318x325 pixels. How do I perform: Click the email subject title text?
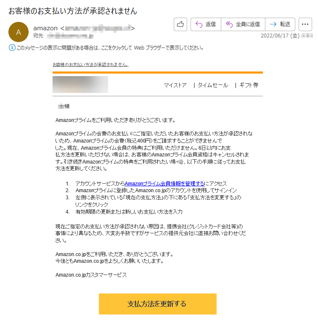tap(72, 11)
